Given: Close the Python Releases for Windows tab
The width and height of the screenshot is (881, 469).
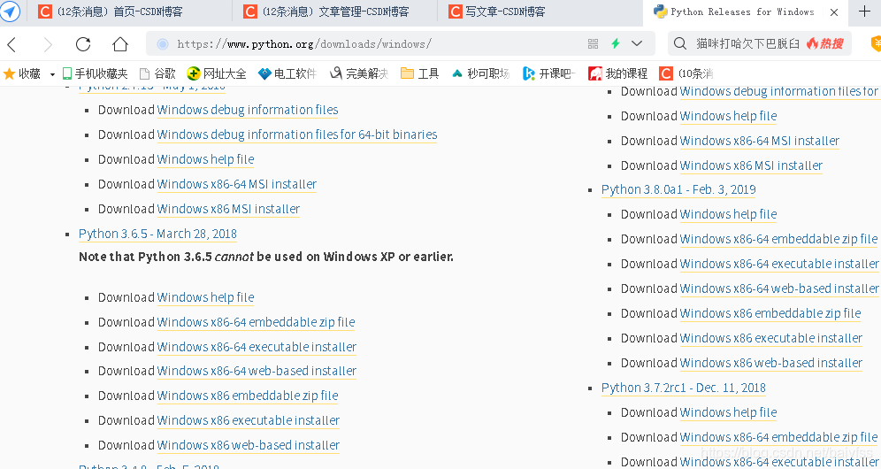Looking at the screenshot, I should click(834, 12).
